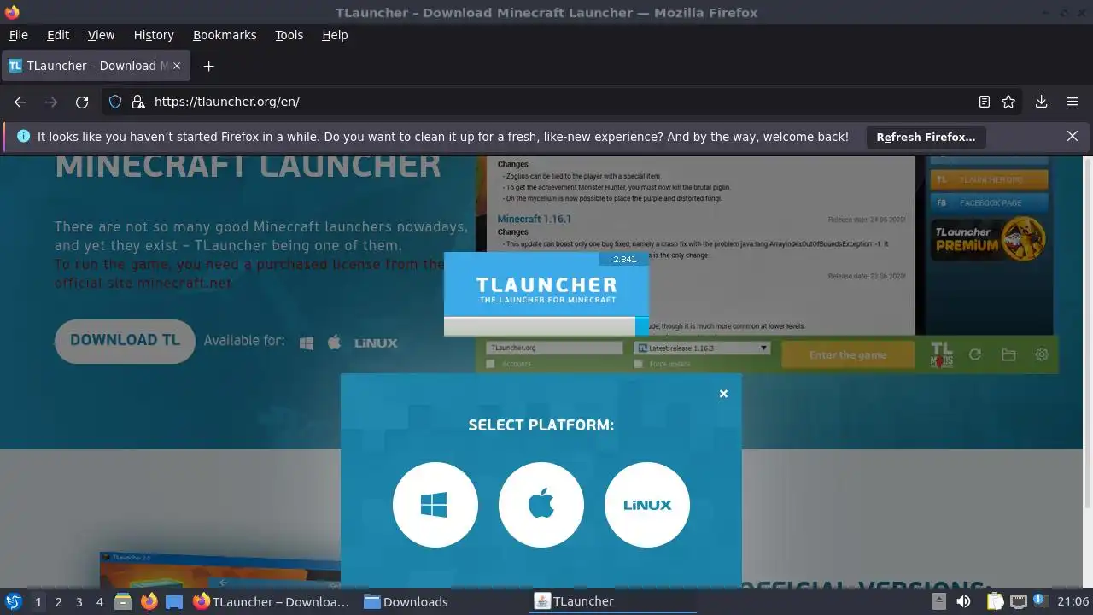Switch to workspace 3
1093x615 pixels.
(79, 601)
